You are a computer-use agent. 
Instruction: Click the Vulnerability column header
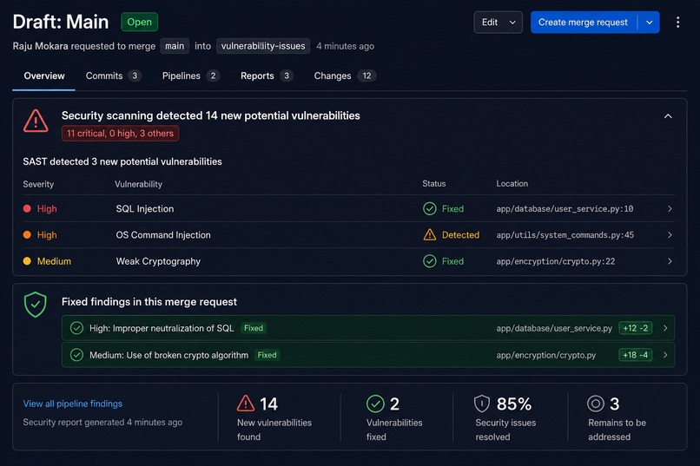tap(138, 184)
